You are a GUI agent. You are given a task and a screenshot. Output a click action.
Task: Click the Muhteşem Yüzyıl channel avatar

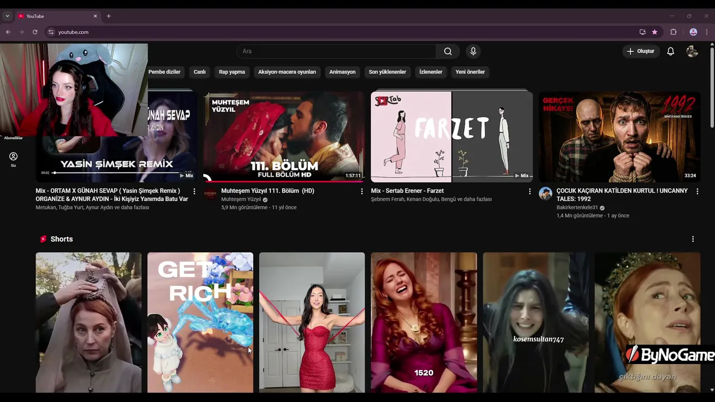210,194
